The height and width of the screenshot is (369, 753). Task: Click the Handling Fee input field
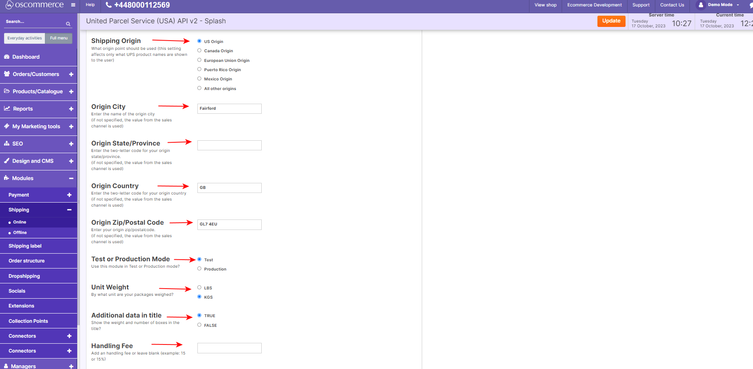230,348
